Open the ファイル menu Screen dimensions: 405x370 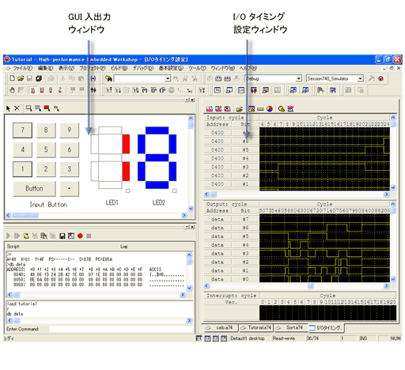coord(23,68)
